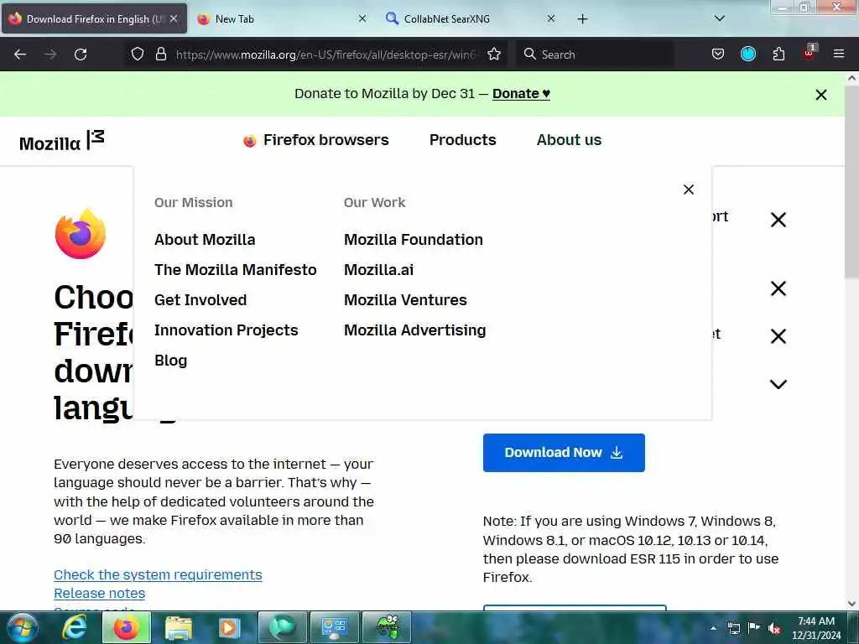
Task: Click the Firefox taskbar icon
Action: coord(126,627)
